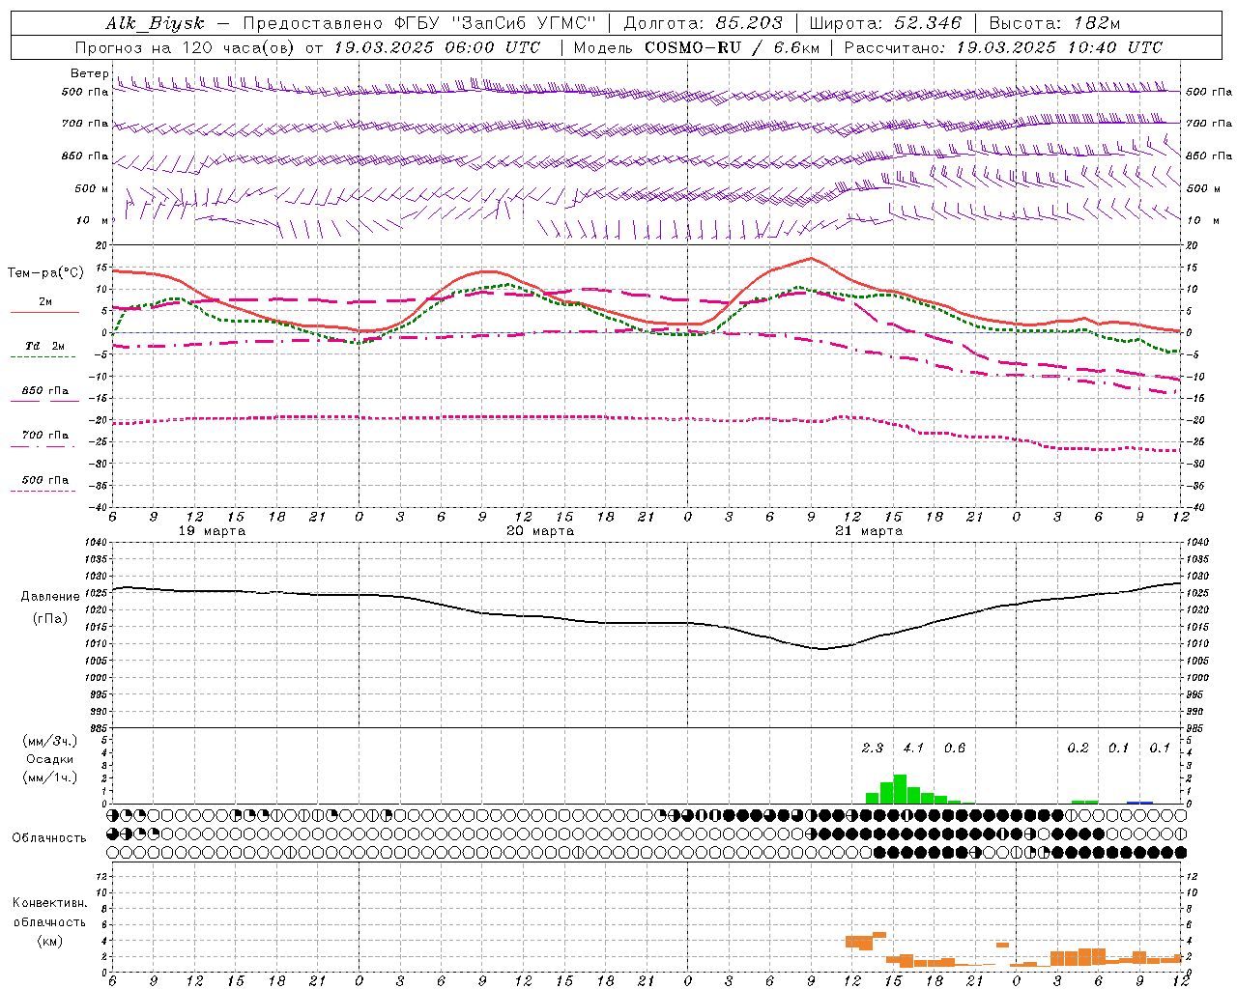Click the forecast start time 19.03.2025 06:00 UTC
Screen dimensions: 1237x989
[437, 47]
